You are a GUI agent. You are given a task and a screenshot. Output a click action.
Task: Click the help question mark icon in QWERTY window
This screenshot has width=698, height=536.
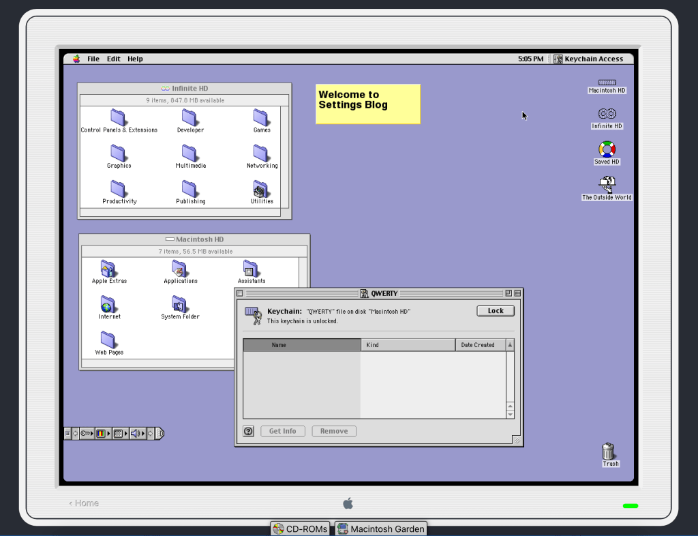(249, 431)
